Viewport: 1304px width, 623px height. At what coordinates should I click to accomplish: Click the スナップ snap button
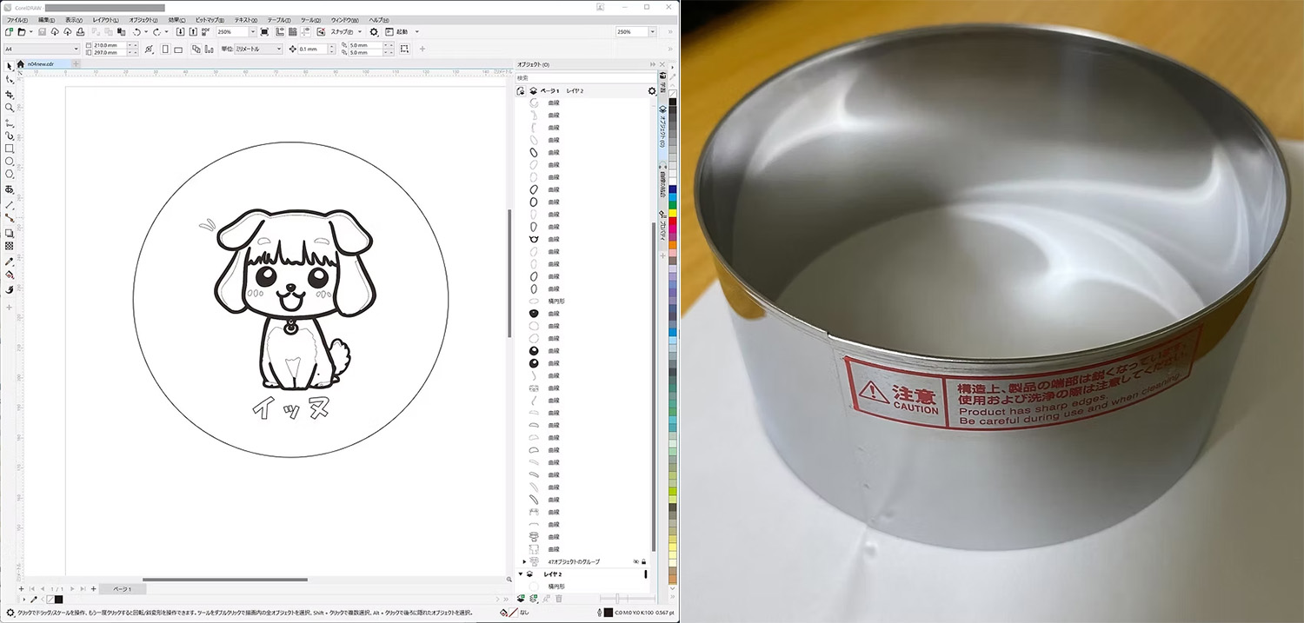(x=342, y=32)
